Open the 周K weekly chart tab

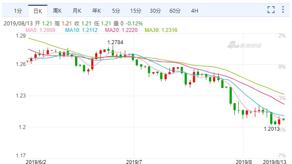coord(57,11)
